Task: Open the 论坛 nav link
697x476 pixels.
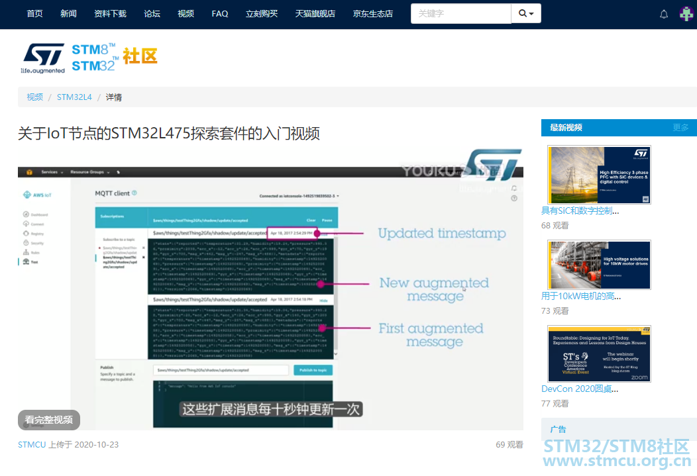Action: (x=152, y=14)
